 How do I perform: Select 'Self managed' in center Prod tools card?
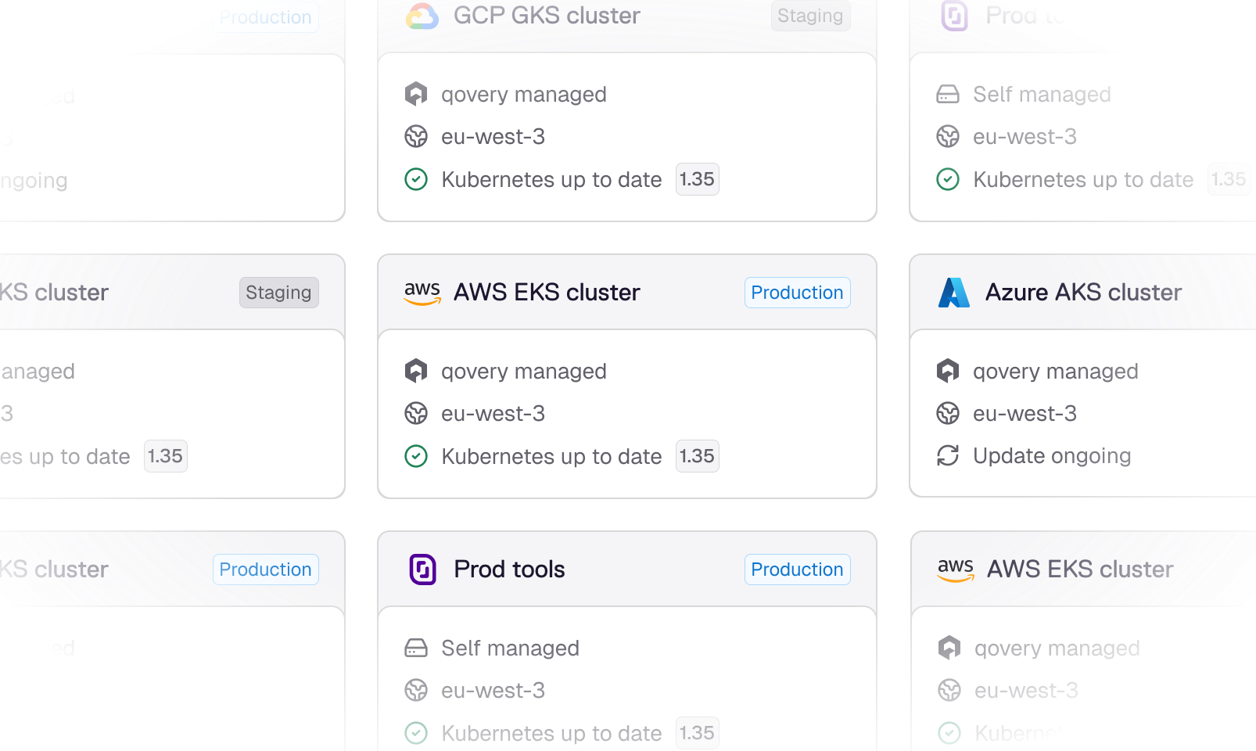510,649
